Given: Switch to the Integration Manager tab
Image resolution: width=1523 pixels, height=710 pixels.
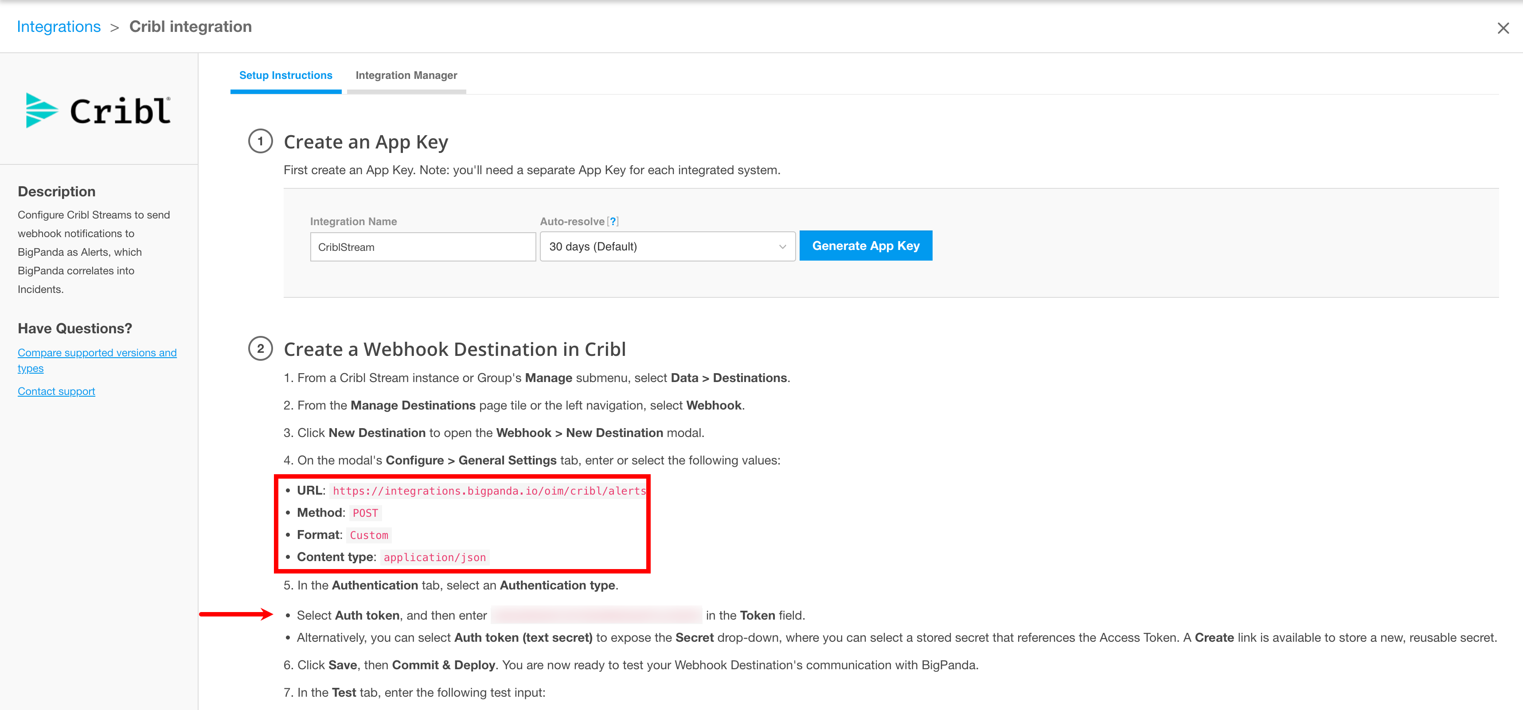Looking at the screenshot, I should point(406,75).
